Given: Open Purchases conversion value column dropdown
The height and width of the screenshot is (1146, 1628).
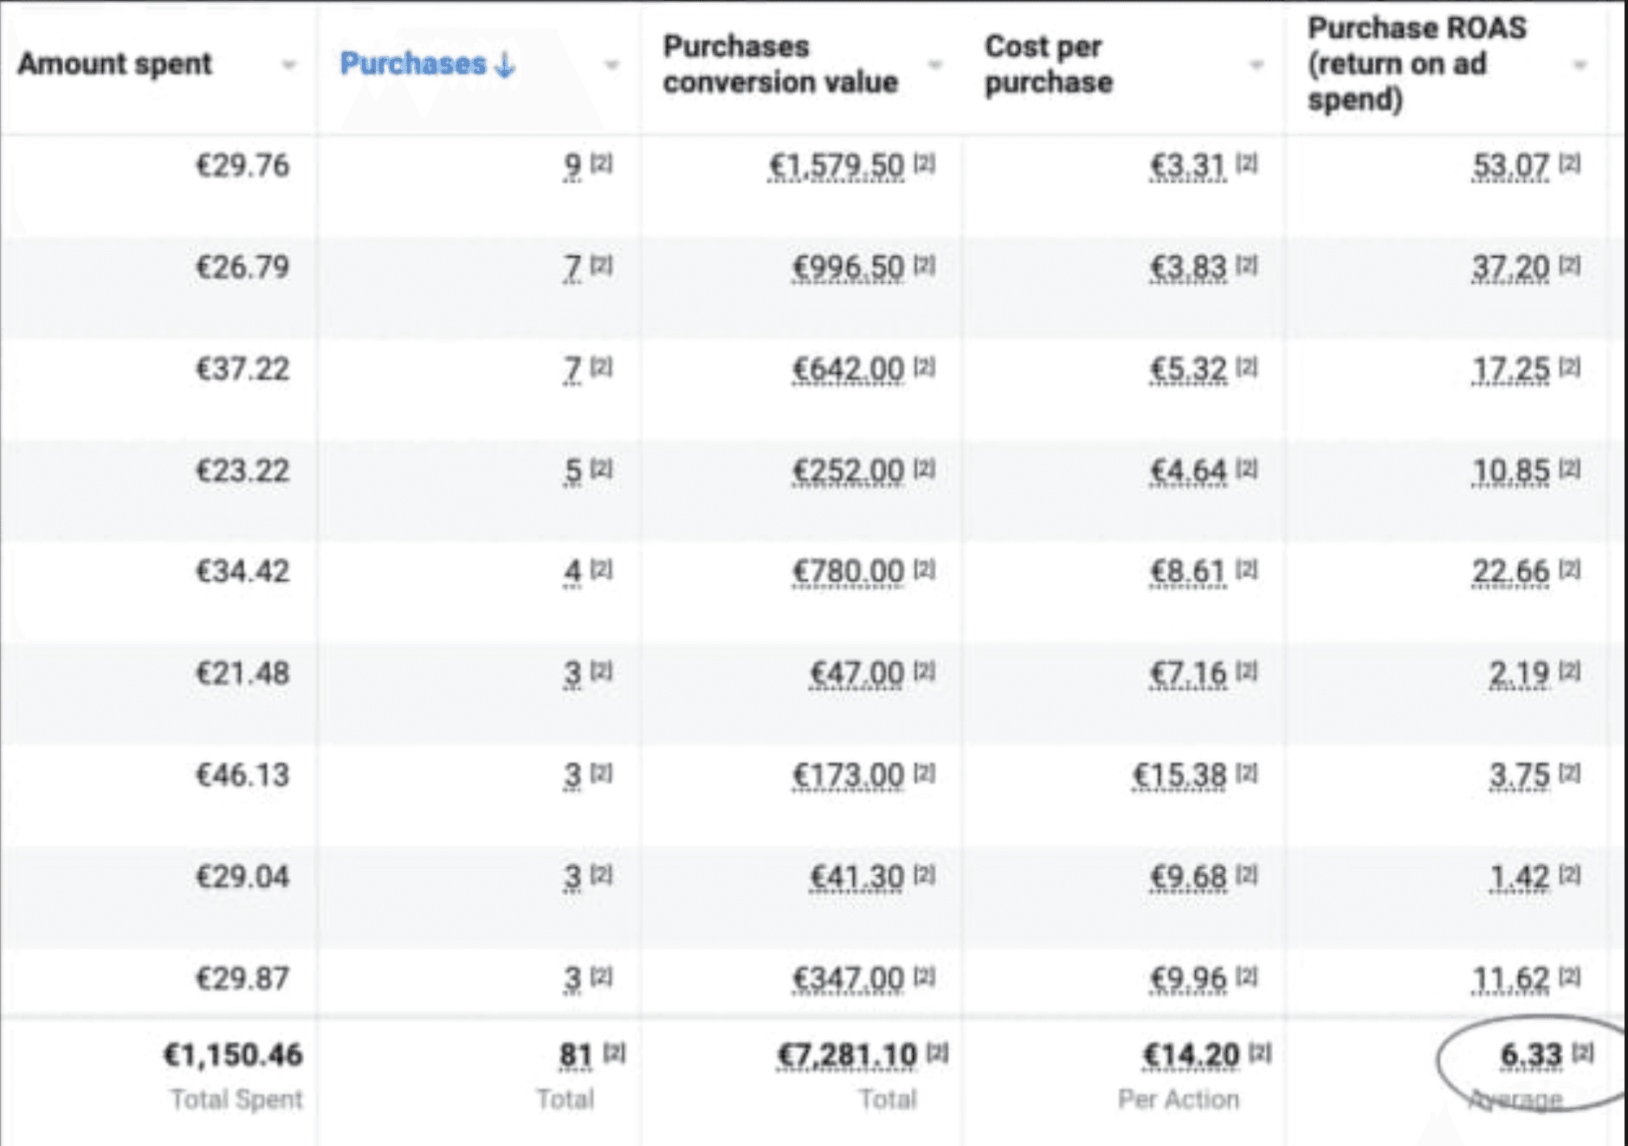Looking at the screenshot, I should (x=934, y=65).
